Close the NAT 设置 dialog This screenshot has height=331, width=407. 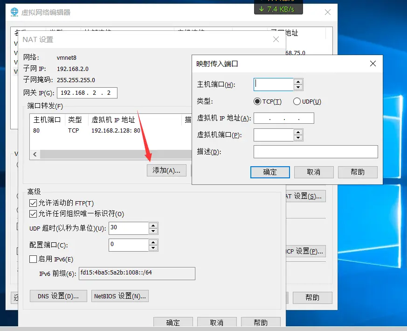pyautogui.click(x=276, y=39)
